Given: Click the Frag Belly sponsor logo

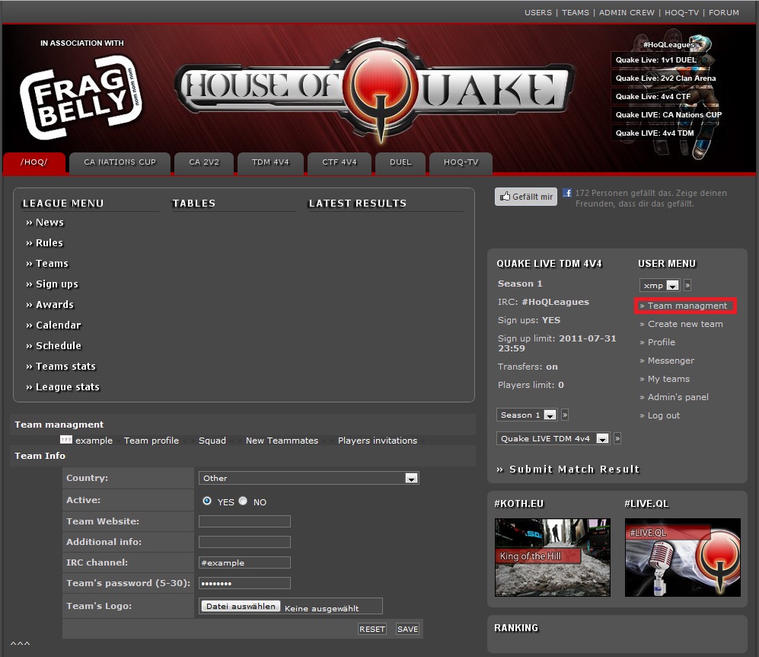Looking at the screenshot, I should (x=81, y=97).
